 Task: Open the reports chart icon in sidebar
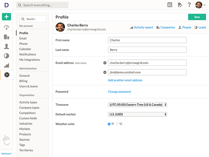pyautogui.click(x=7, y=65)
